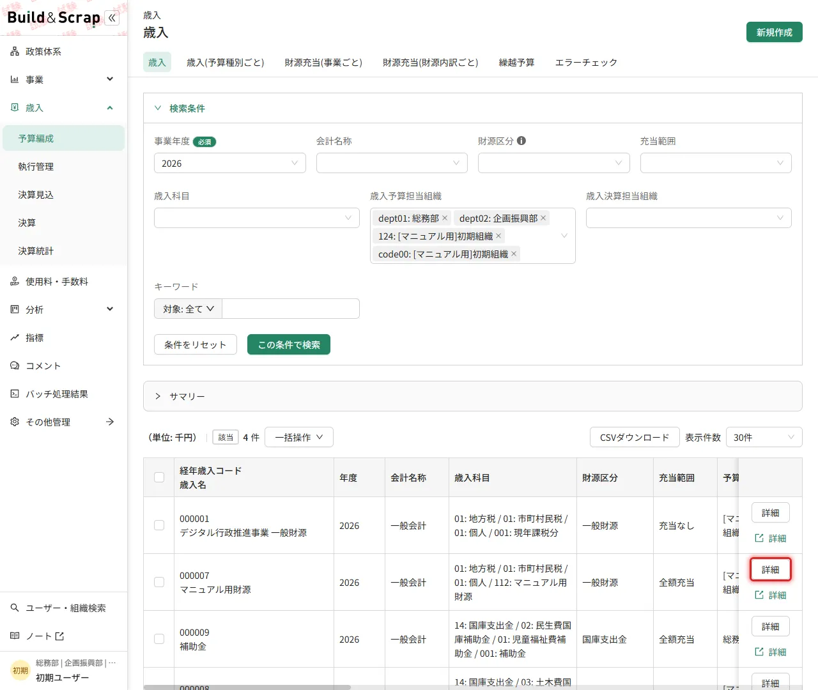Switch to the 繰越予算 tab
The image size is (818, 690).
click(517, 63)
